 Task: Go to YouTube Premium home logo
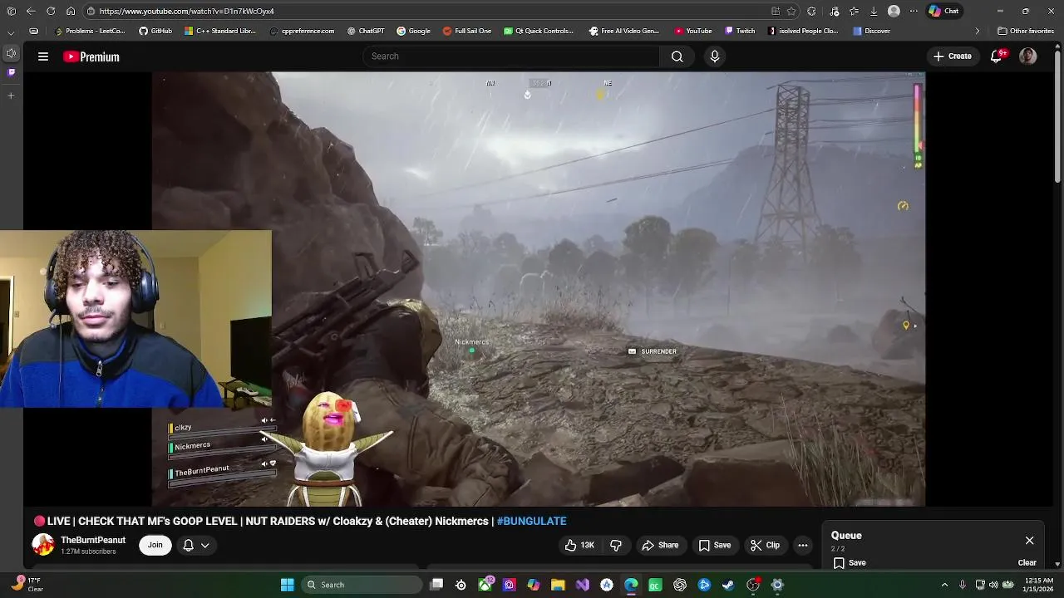pyautogui.click(x=91, y=56)
